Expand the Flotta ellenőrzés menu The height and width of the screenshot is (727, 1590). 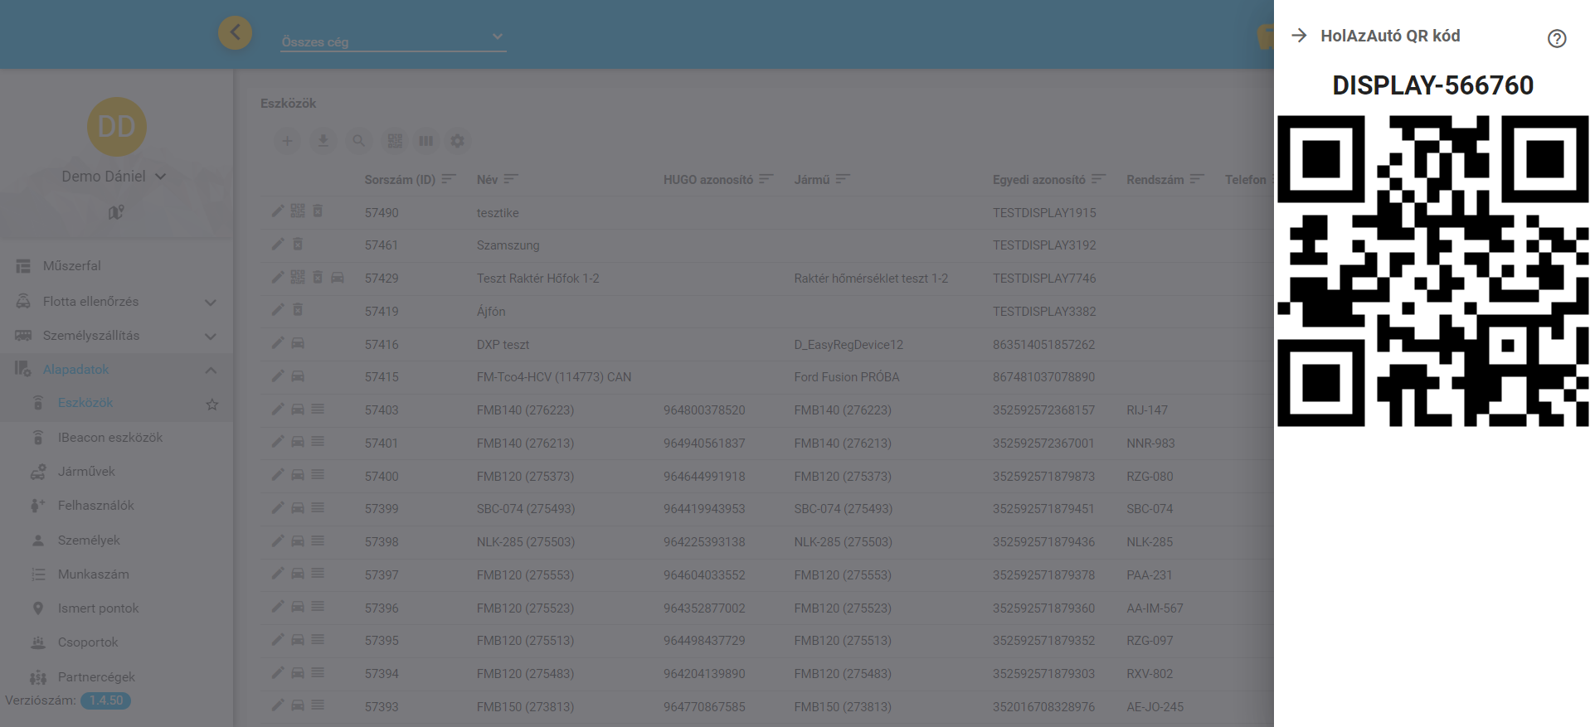click(211, 303)
